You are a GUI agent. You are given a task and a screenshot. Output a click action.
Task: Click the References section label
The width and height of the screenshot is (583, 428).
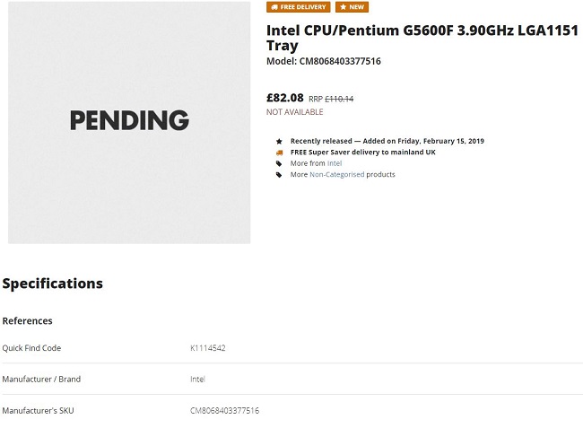coord(28,320)
